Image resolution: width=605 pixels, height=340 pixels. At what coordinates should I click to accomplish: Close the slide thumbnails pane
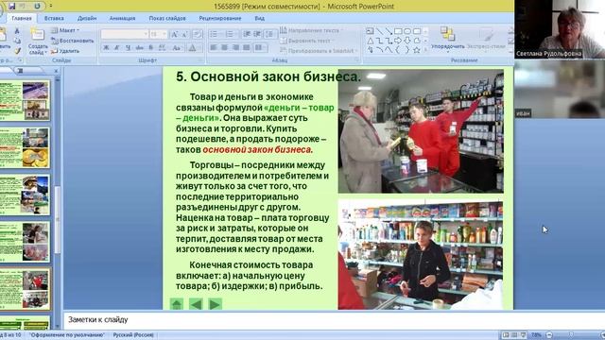pos(56,71)
